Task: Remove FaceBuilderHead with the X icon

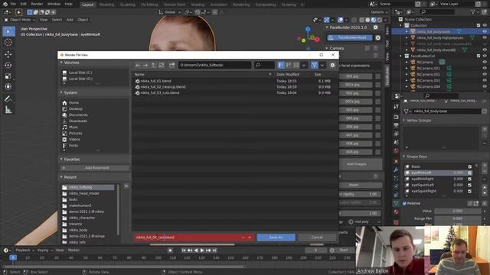Action: point(377,37)
